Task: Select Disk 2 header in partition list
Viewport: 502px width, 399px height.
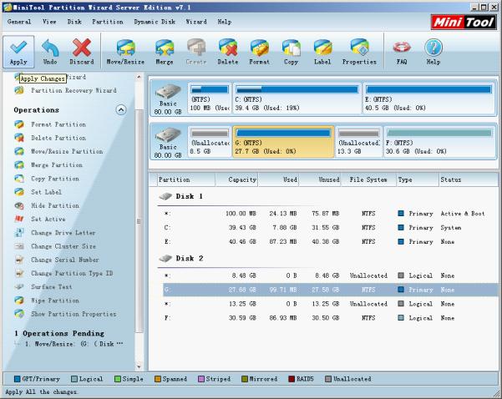Action: point(181,259)
